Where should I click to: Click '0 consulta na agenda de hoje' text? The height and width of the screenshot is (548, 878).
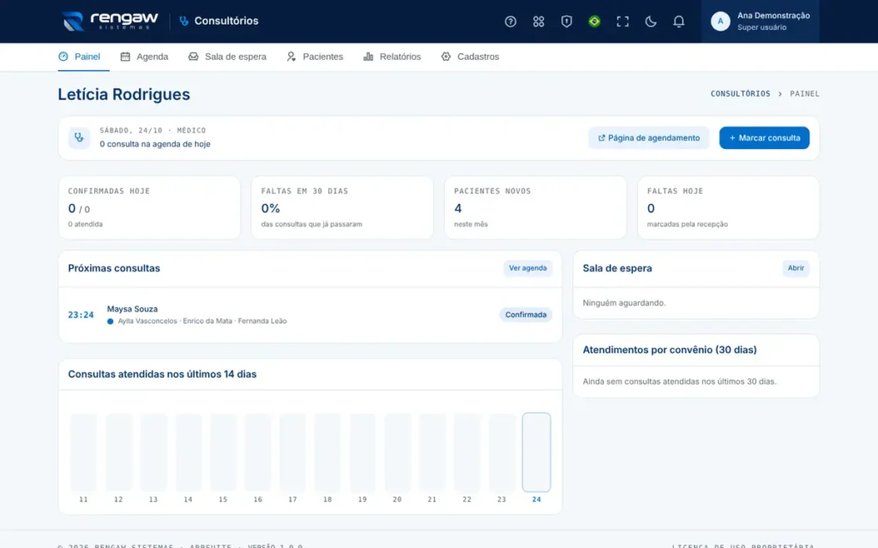pos(155,144)
